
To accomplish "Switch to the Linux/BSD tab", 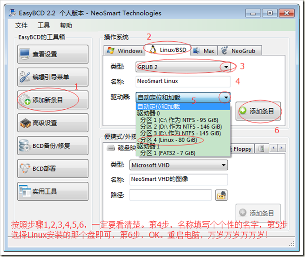I will [x=167, y=50].
